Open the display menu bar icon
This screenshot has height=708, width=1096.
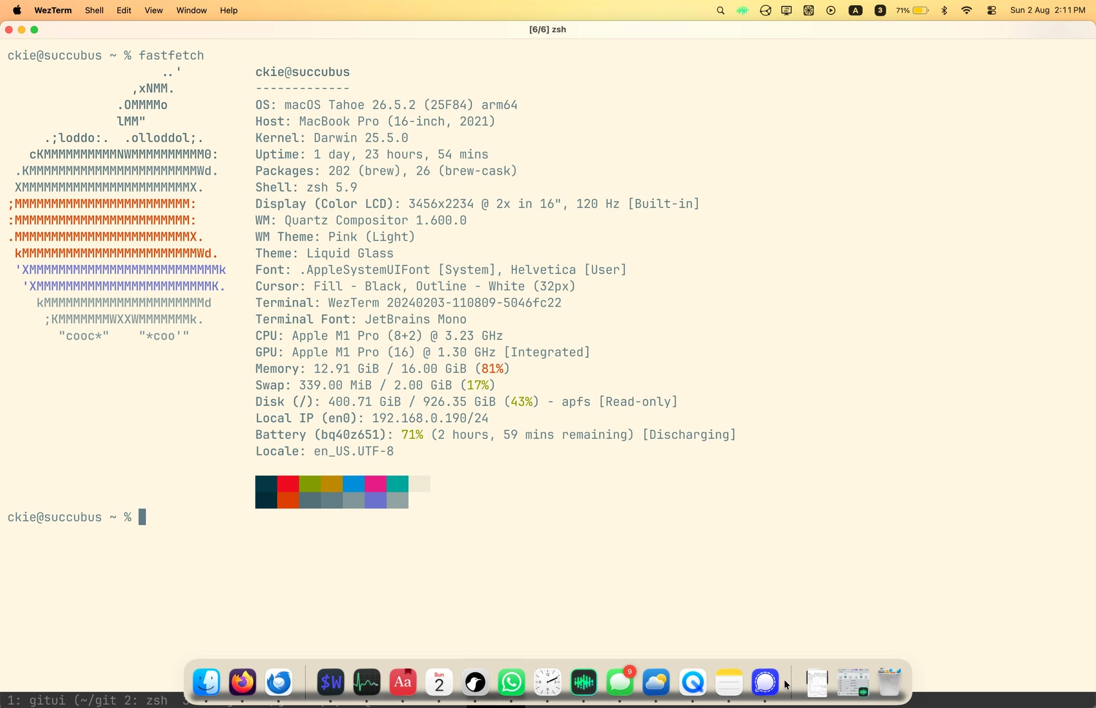click(x=787, y=10)
